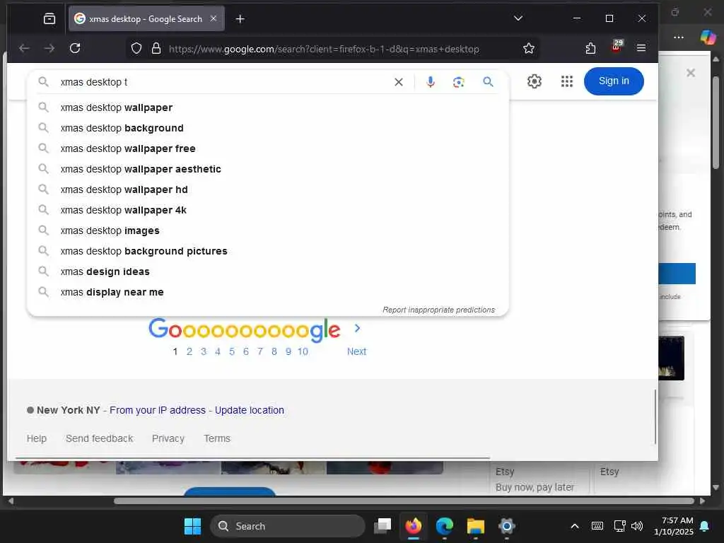Choose suggestion xmas display near me
This screenshot has height=543, width=724.
coord(268,292)
